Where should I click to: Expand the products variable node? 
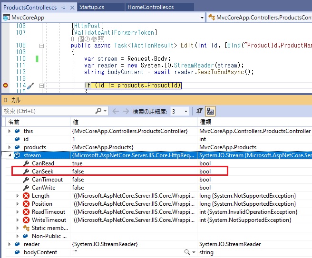tap(10, 147)
